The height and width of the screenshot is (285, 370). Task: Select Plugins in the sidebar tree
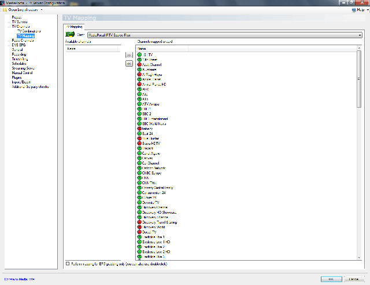[17, 78]
